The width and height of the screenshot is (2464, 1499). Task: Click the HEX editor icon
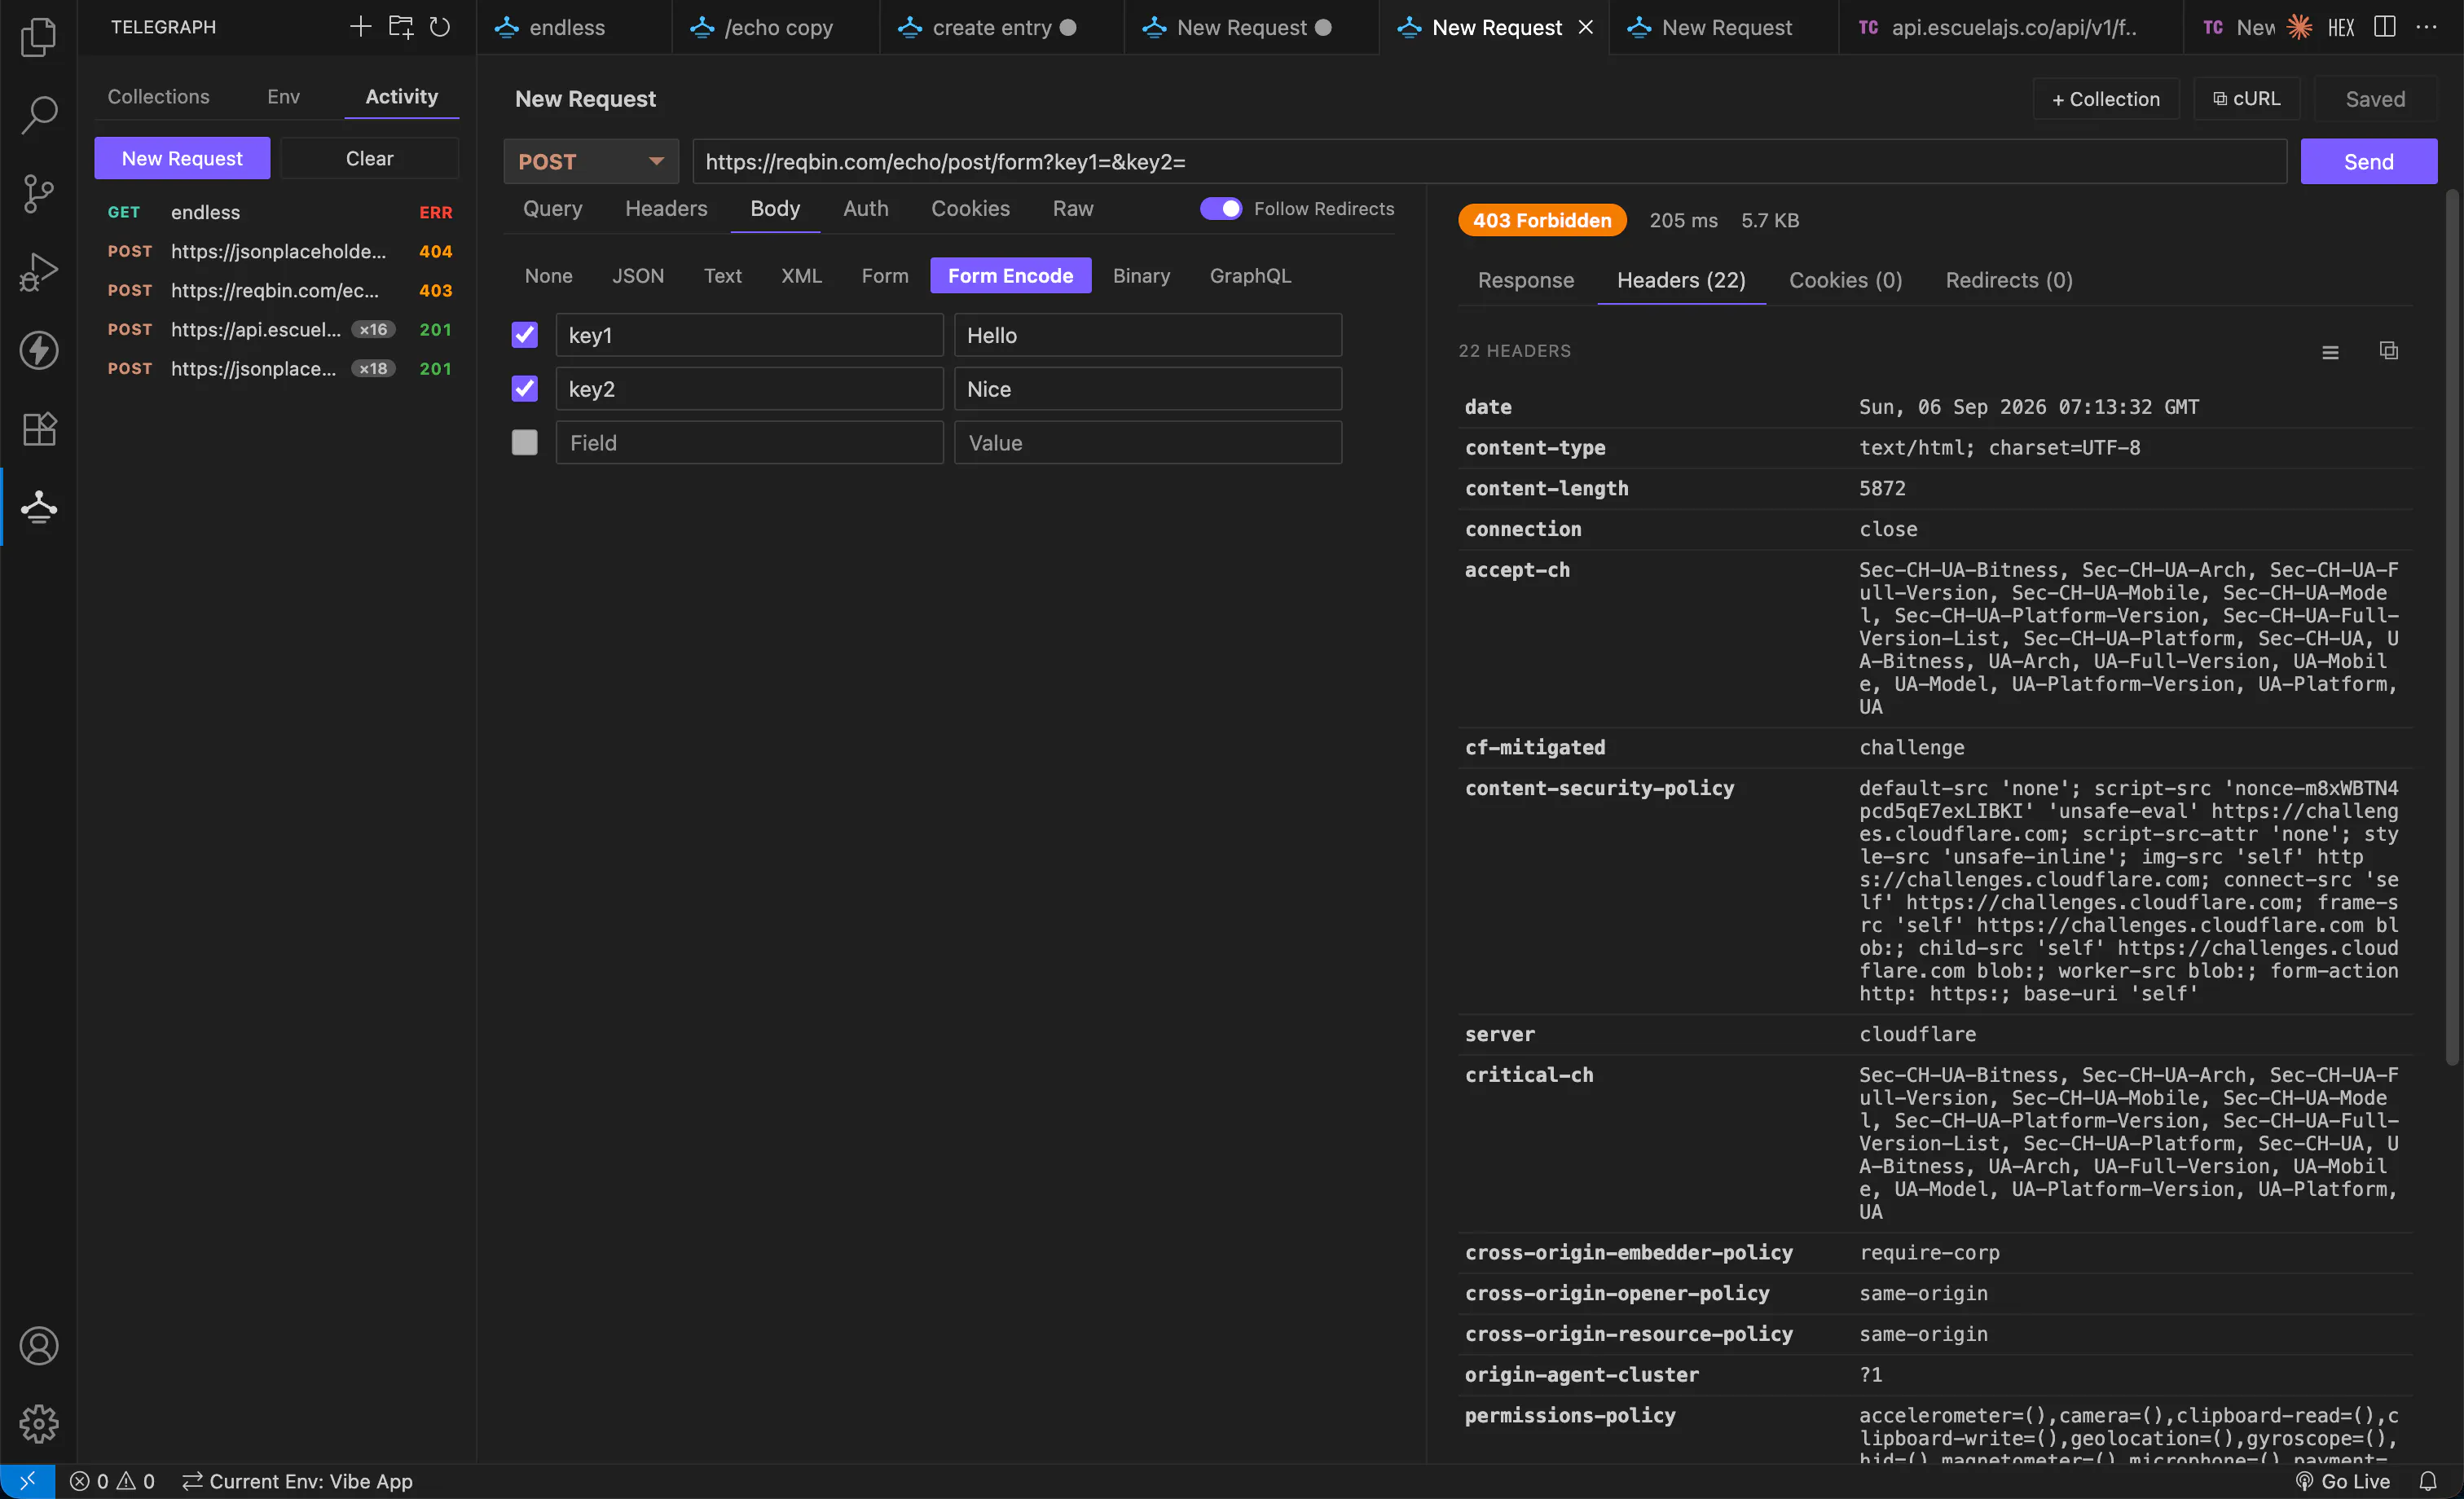pos(2341,27)
